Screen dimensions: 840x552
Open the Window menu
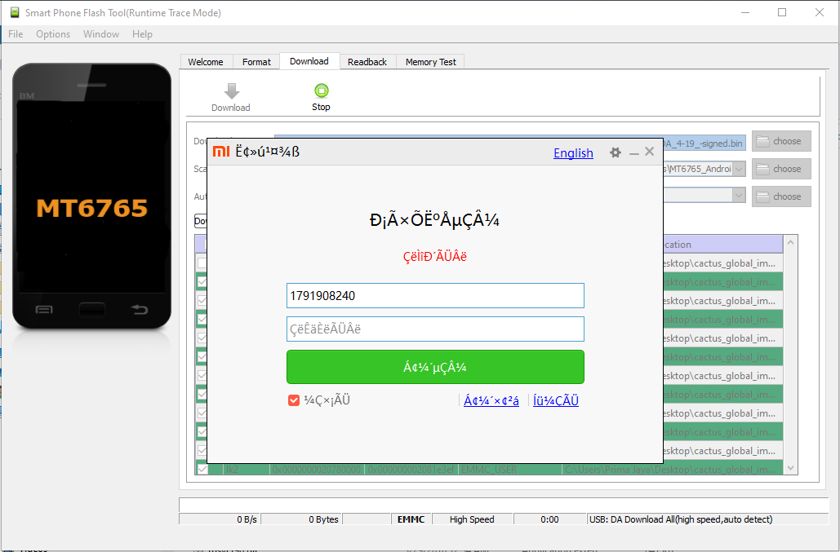[x=101, y=33]
